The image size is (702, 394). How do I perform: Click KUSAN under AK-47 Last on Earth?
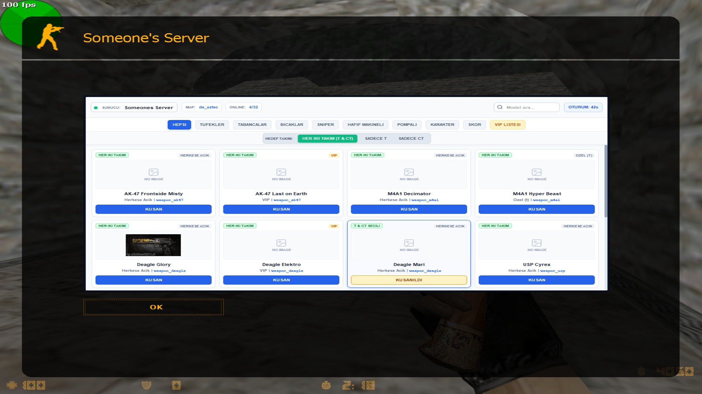[281, 209]
